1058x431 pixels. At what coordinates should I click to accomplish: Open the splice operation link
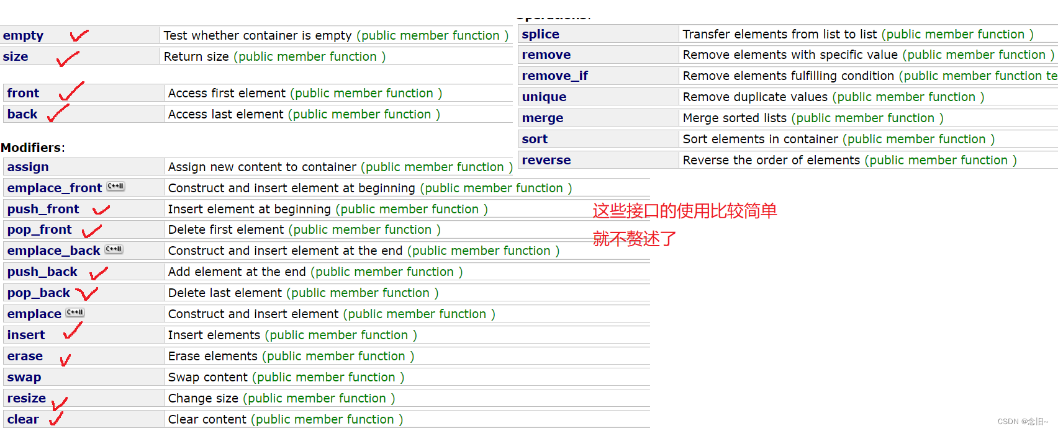coord(541,35)
